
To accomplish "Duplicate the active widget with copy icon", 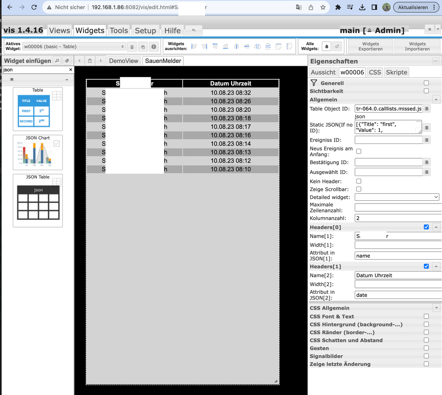I will (x=143, y=47).
